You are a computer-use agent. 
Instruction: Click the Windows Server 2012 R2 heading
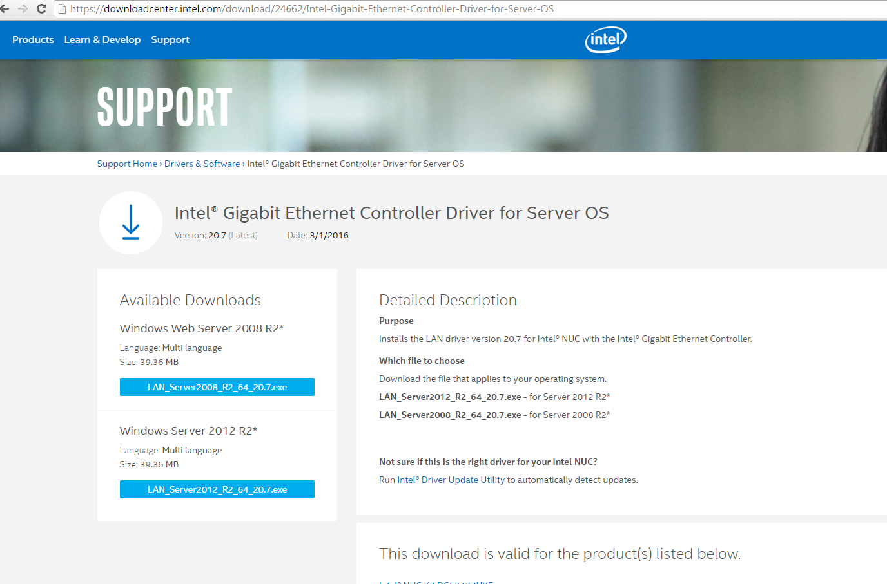coord(188,431)
